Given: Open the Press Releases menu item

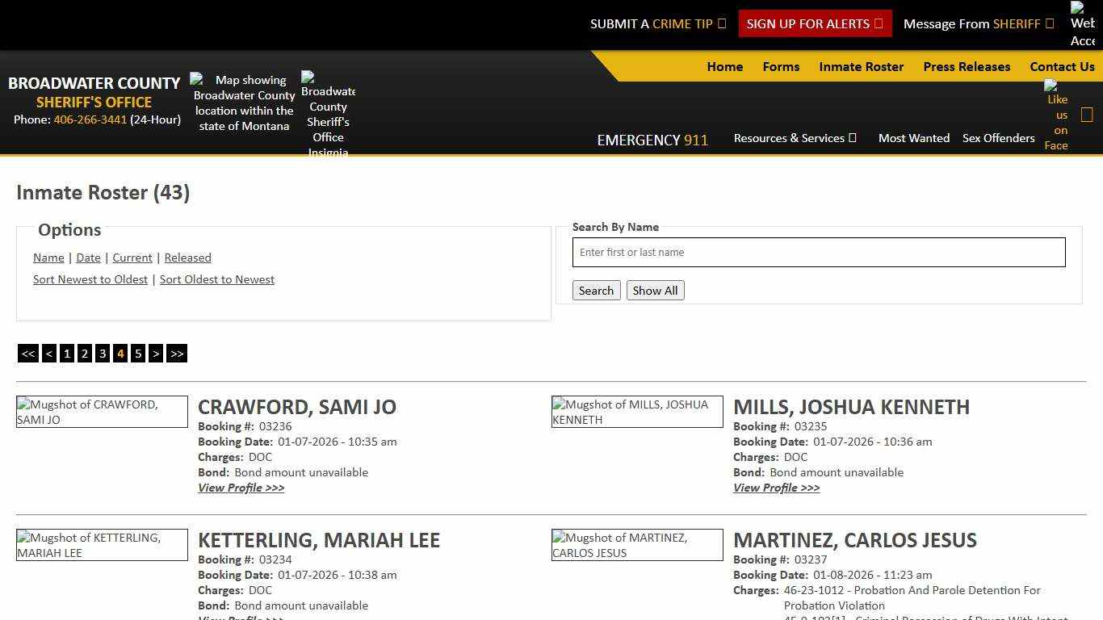Looking at the screenshot, I should tap(967, 67).
